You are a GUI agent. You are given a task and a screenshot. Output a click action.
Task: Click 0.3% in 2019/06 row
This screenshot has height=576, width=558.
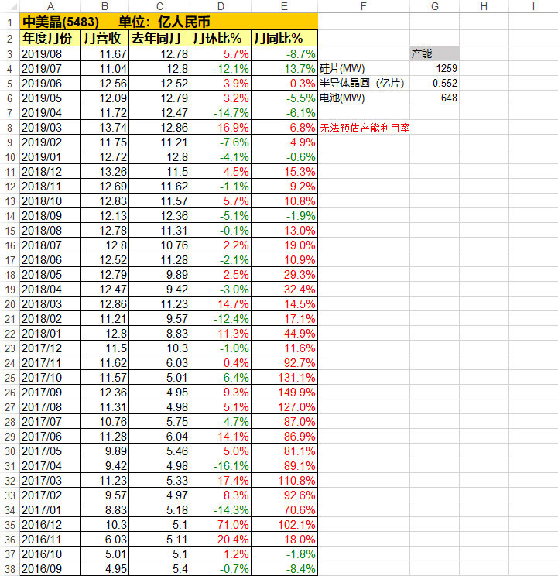point(284,84)
